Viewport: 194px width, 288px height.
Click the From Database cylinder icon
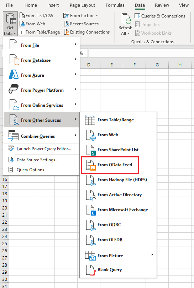[14, 60]
